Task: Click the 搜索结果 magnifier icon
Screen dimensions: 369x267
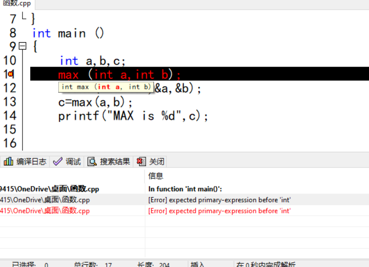Action: click(92, 162)
